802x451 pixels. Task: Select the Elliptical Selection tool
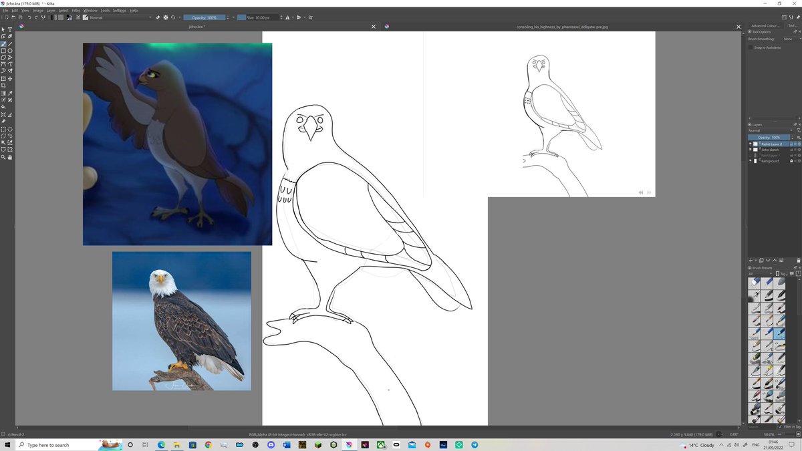tap(10, 129)
